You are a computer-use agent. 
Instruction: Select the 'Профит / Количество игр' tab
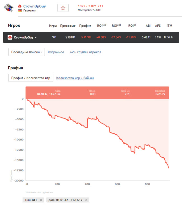tap(31, 78)
